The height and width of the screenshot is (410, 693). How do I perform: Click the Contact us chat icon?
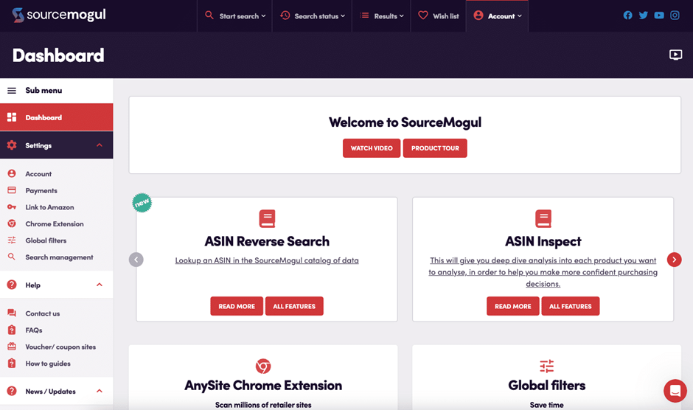click(12, 313)
